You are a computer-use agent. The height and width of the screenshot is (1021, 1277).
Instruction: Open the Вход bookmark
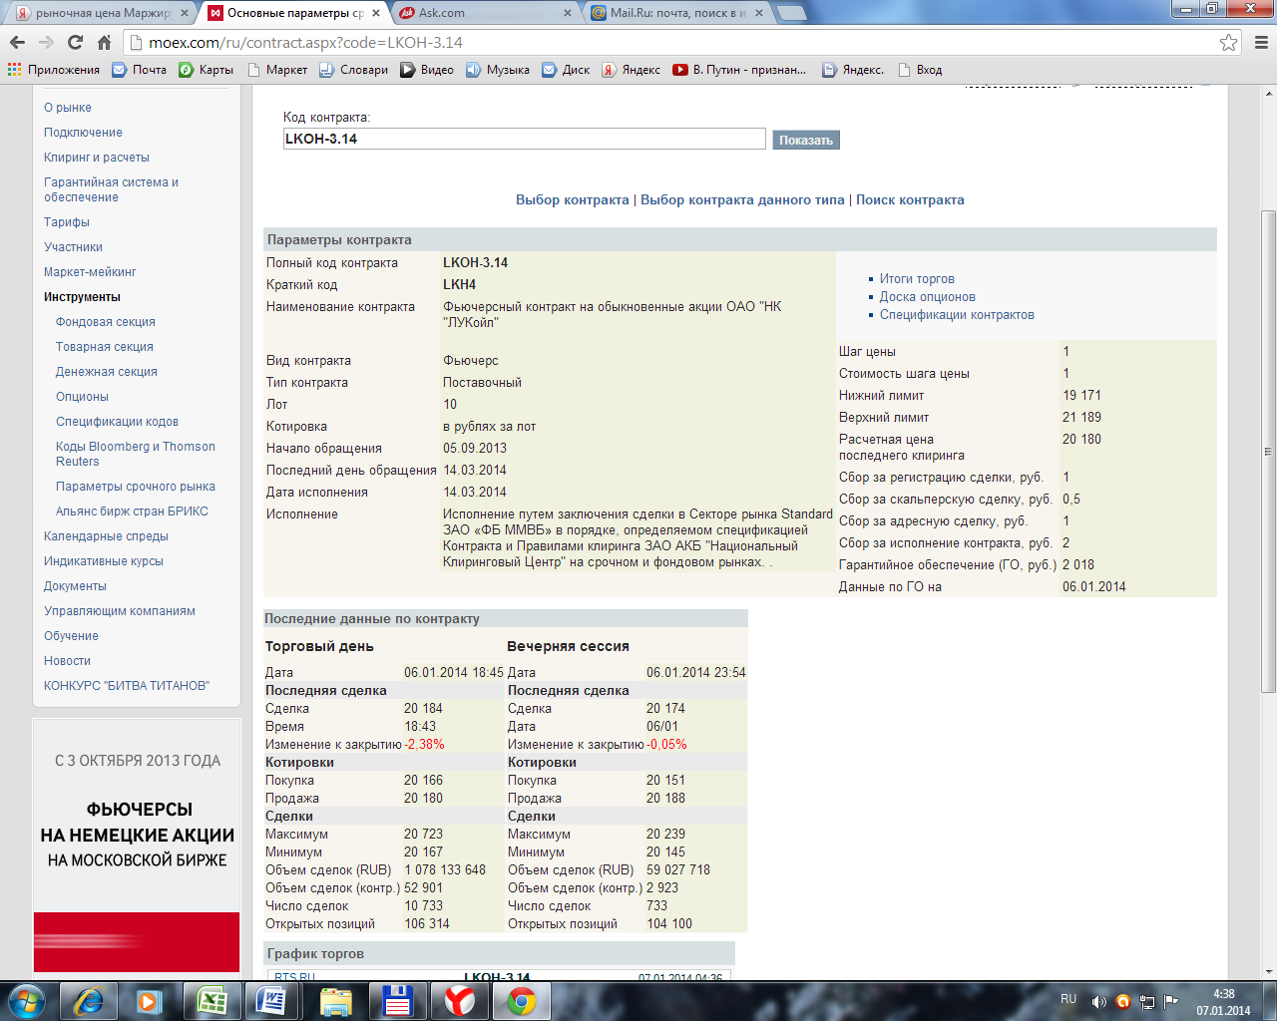[x=920, y=70]
